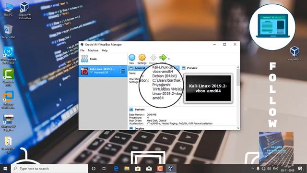The width and height of the screenshot is (307, 173).
Task: Start the VM with green arrow
Action: coord(163,58)
